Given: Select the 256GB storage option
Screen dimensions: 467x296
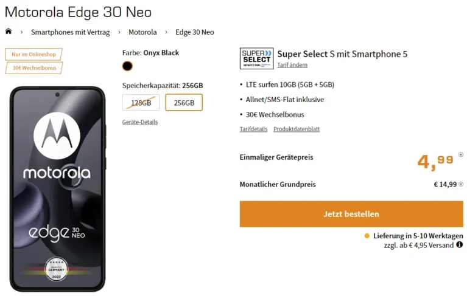Looking at the screenshot, I should [x=184, y=103].
